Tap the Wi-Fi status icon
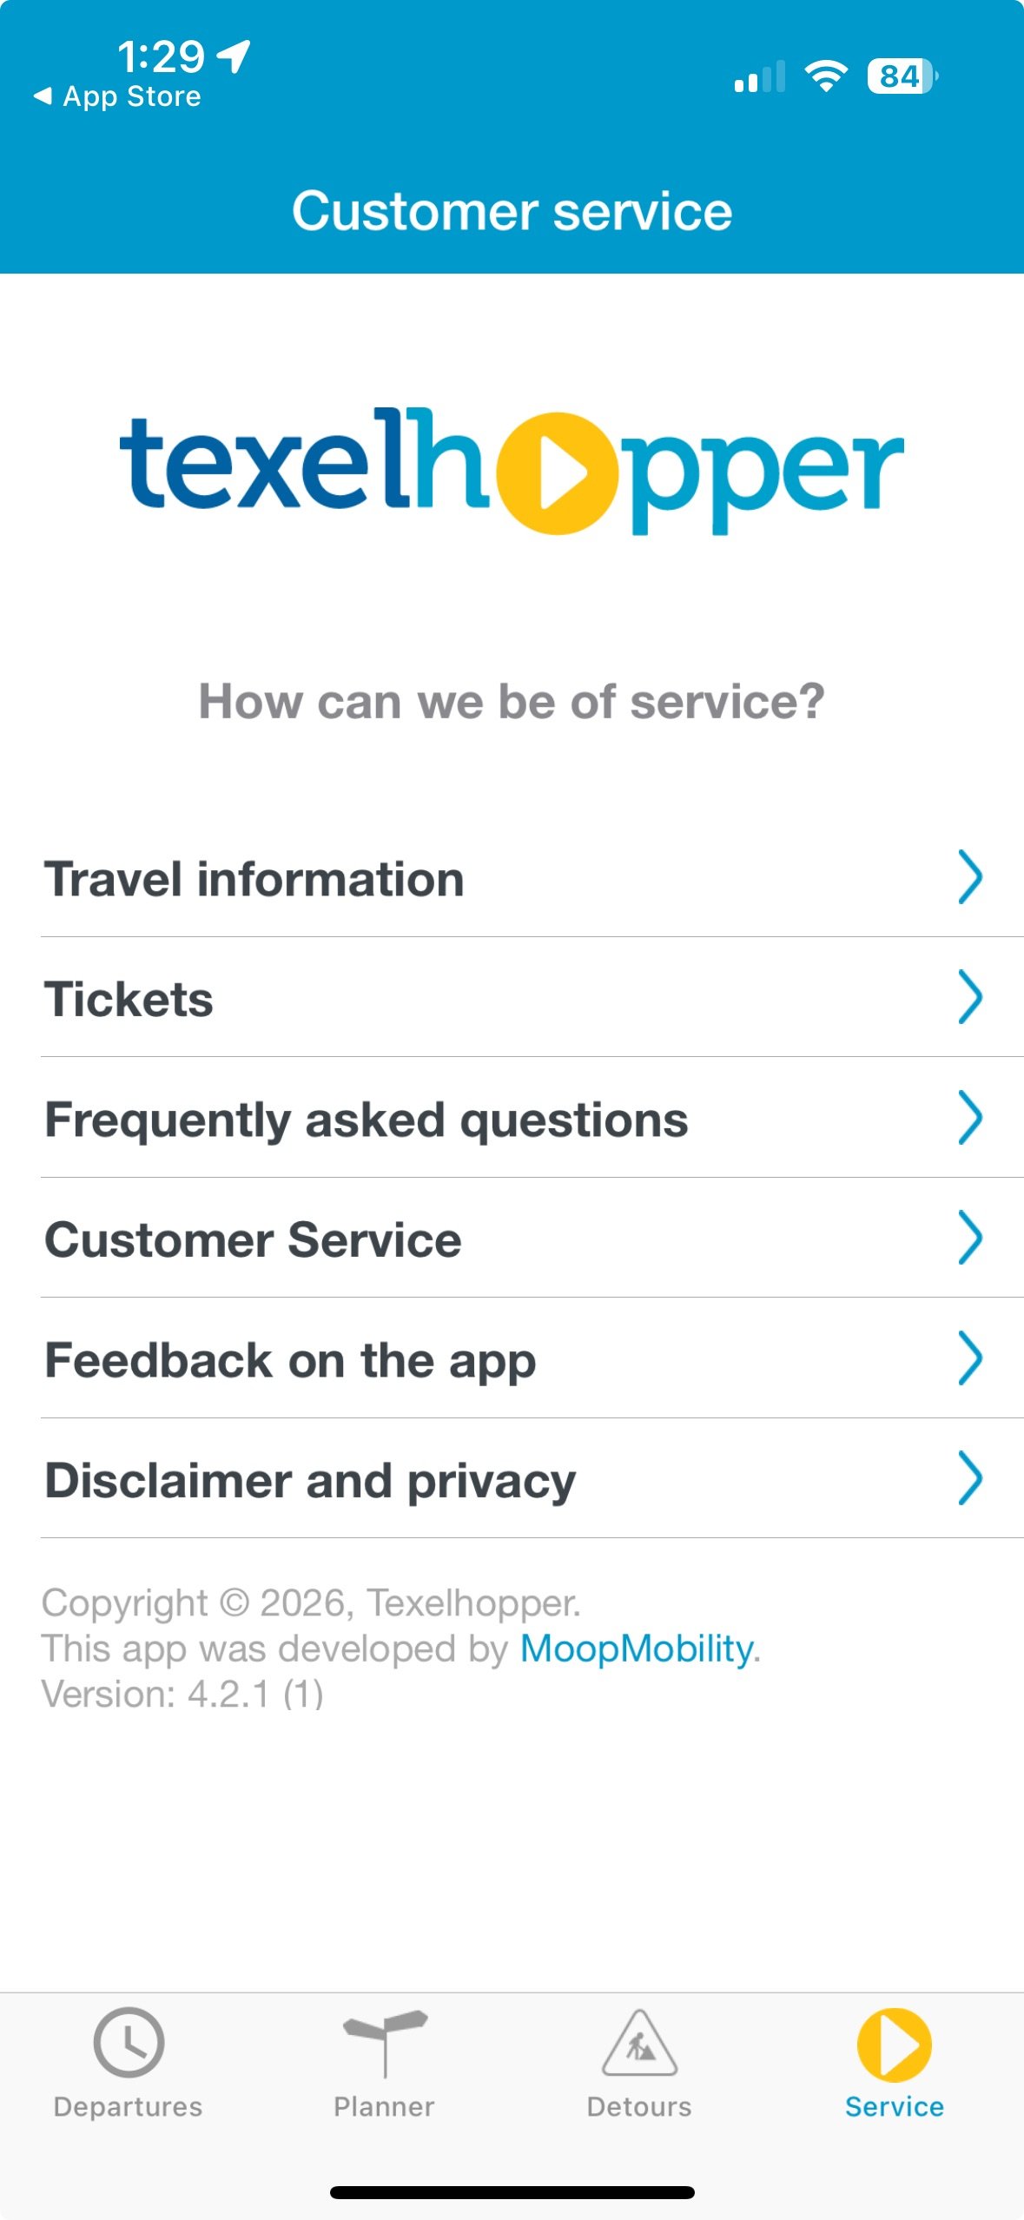Screen dimensions: 1024x2220 [826, 76]
